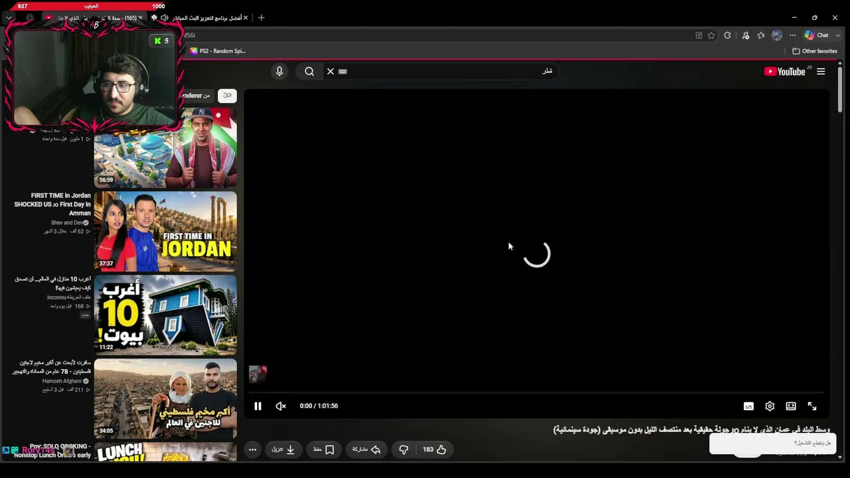Unmute the video player audio

point(281,406)
